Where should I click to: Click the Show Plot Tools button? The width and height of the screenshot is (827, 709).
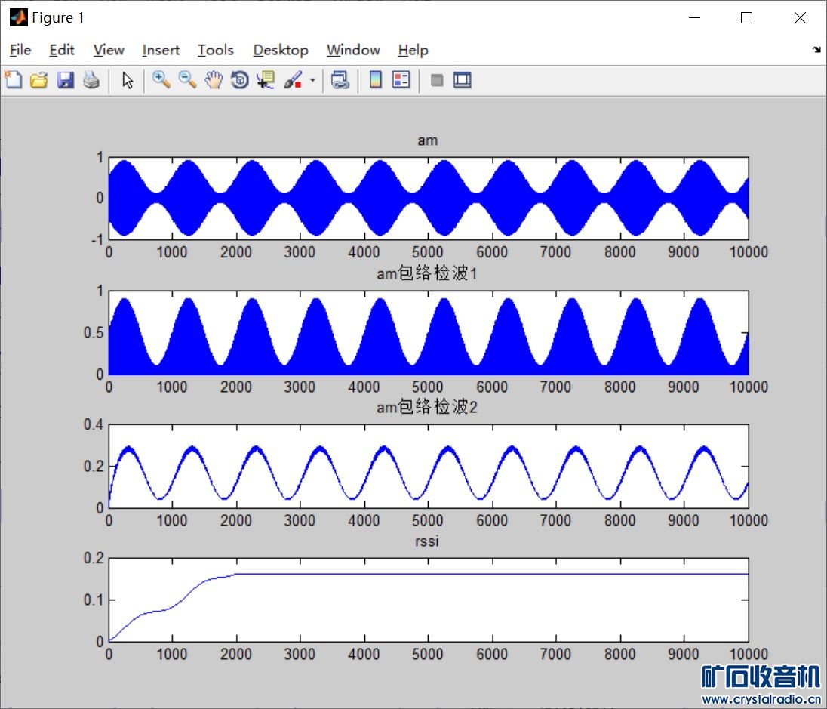462,80
